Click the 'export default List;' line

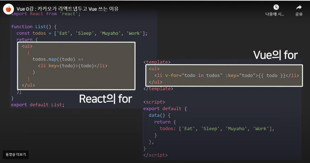click(x=38, y=105)
